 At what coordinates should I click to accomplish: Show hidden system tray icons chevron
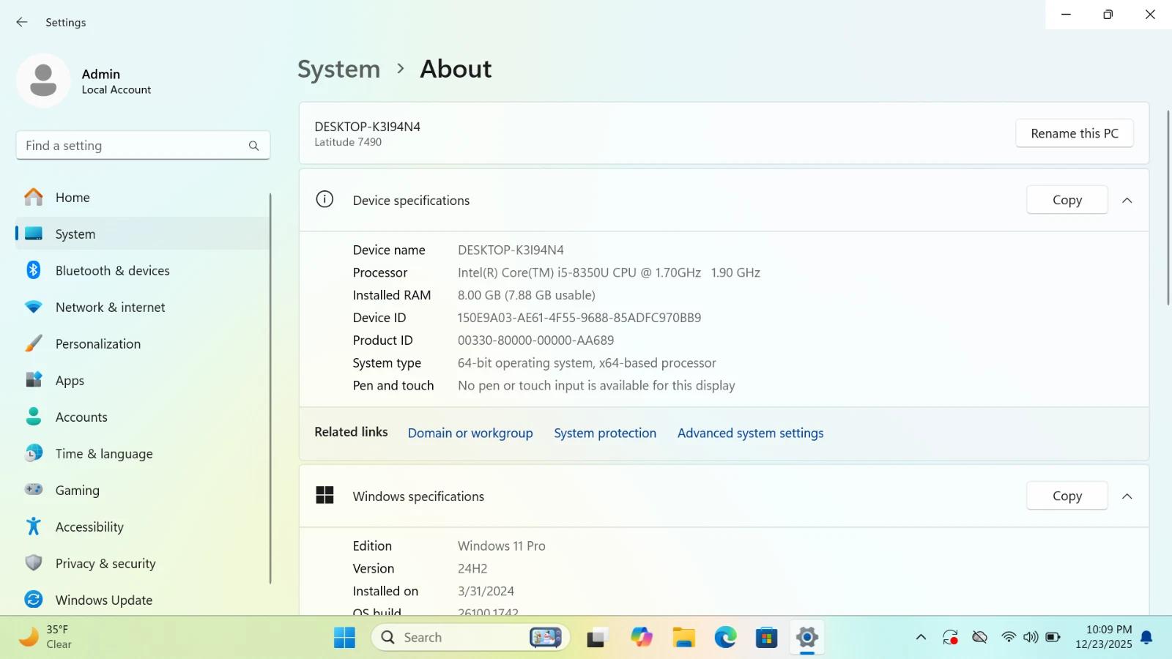coord(921,637)
